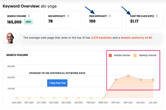Screen dimensions: 166x110
Task: Click the 300,000 axis label
Action: pos(11,66)
